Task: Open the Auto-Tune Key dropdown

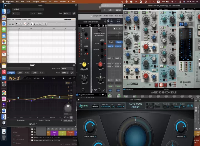Action: pos(113,107)
